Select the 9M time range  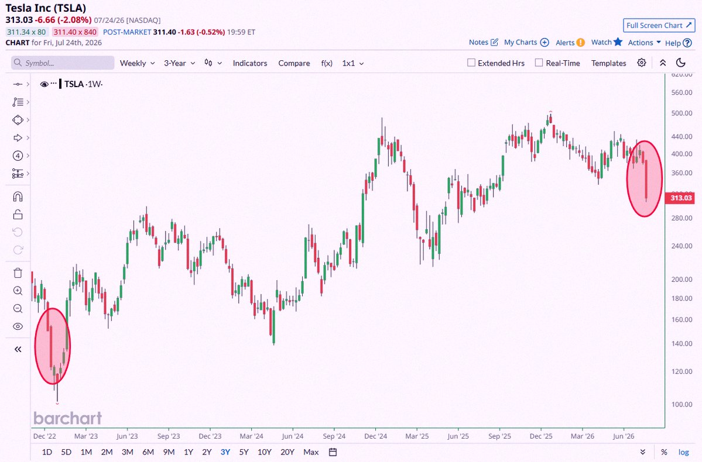169,452
